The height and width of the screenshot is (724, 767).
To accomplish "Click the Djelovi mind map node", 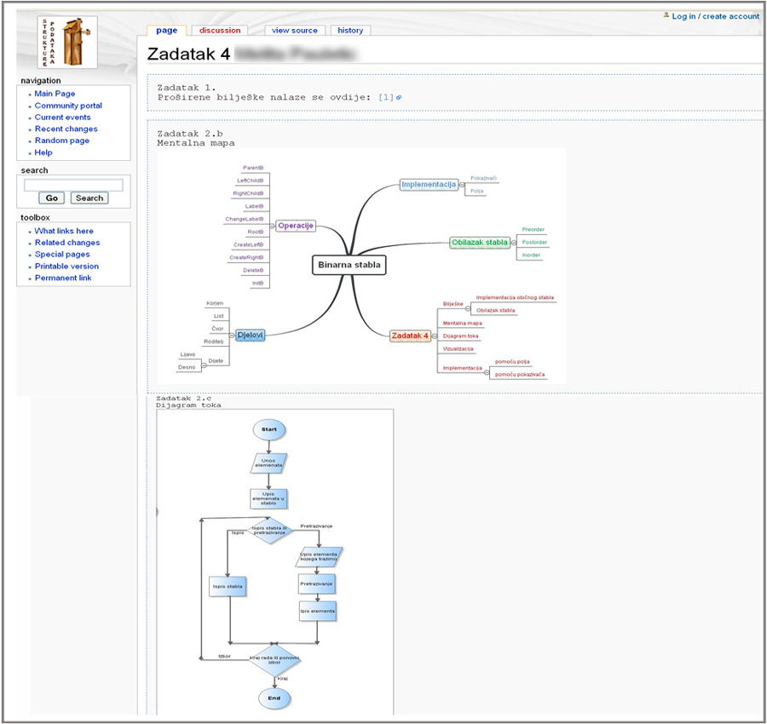I will coord(250,336).
